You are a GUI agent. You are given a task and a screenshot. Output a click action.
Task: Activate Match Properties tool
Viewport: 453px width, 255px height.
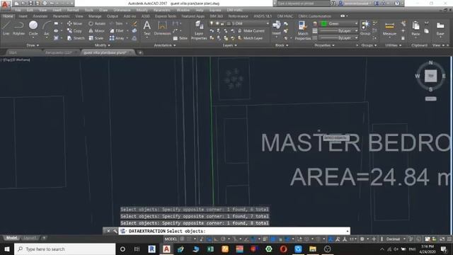point(303,30)
